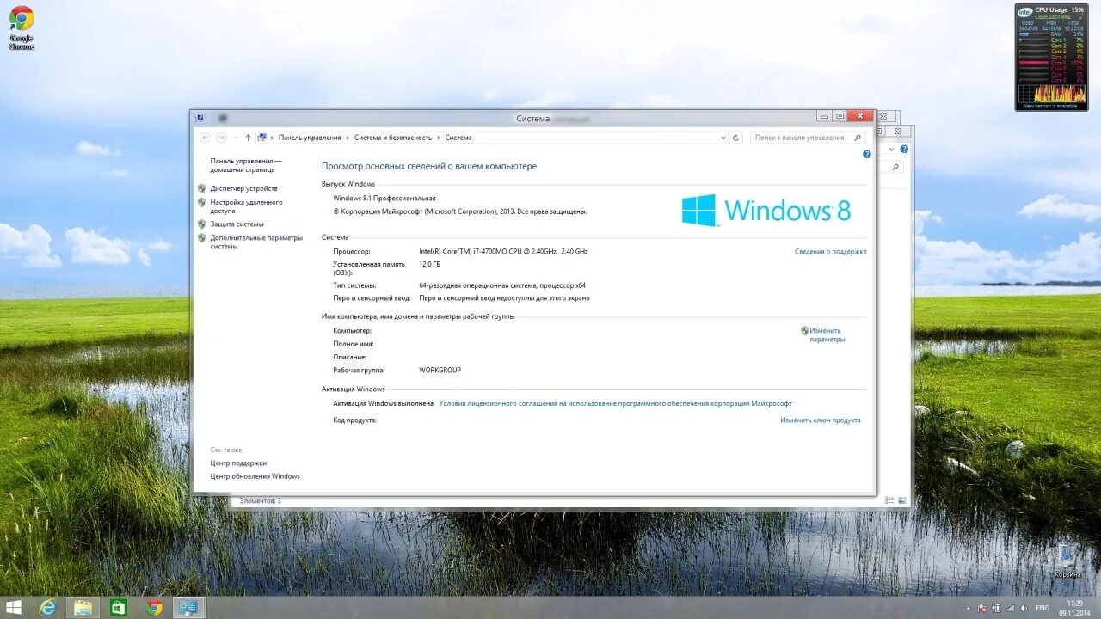This screenshot has height=619, width=1101.
Task: Open network signal tray icon
Action: click(x=1009, y=608)
